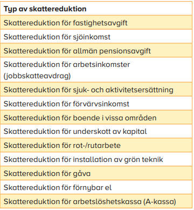Image resolution: width=194 pixels, height=210 pixels.
Task: Select the 'Skattereduktion för gåva' row
Action: [96, 173]
